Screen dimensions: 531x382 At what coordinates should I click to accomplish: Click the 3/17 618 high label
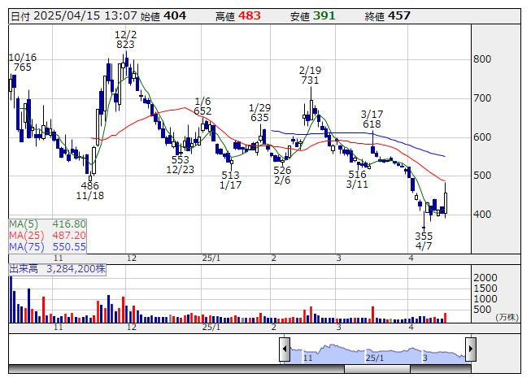(372, 119)
